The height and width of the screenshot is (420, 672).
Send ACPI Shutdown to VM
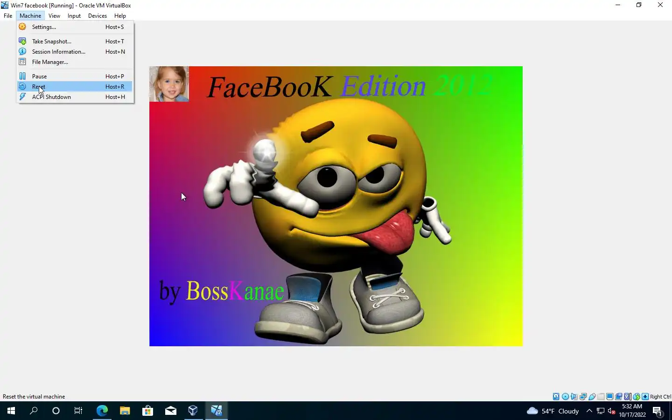click(x=75, y=97)
